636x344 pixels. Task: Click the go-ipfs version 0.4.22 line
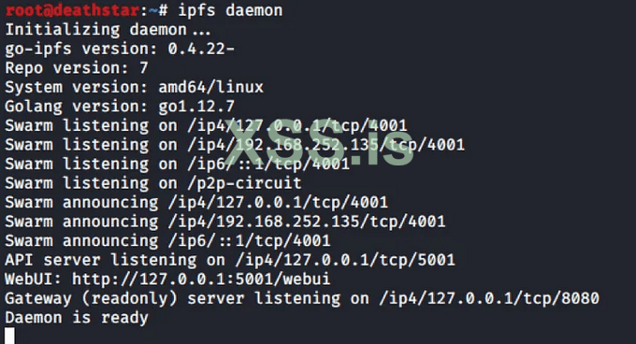[120, 49]
